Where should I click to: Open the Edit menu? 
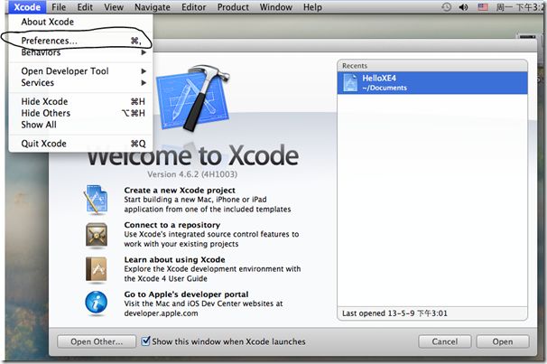85,7
